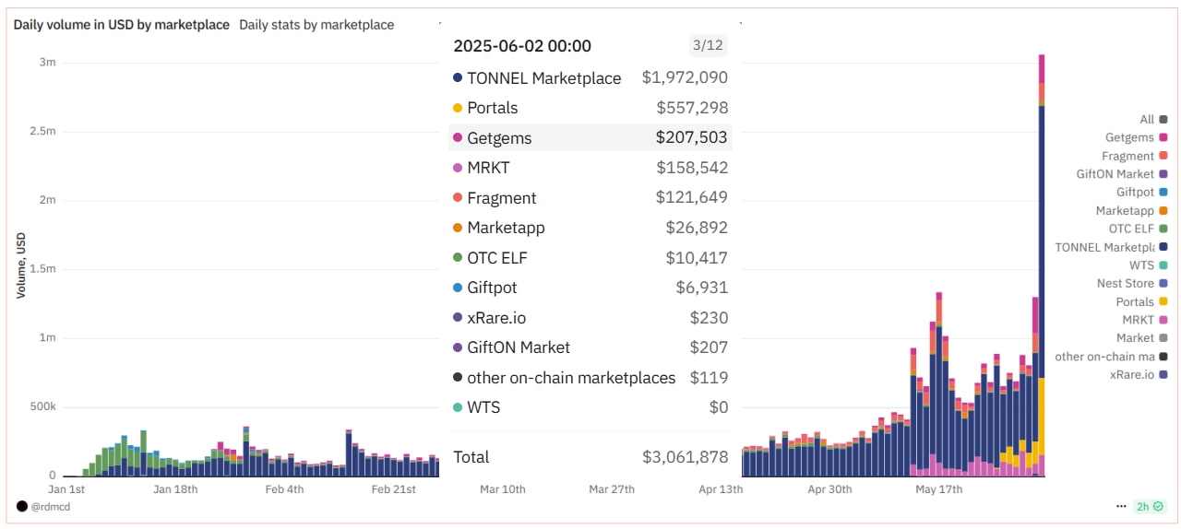The height and width of the screenshot is (529, 1181).
Task: Open the @rdmcd author profile link
Action: [51, 506]
